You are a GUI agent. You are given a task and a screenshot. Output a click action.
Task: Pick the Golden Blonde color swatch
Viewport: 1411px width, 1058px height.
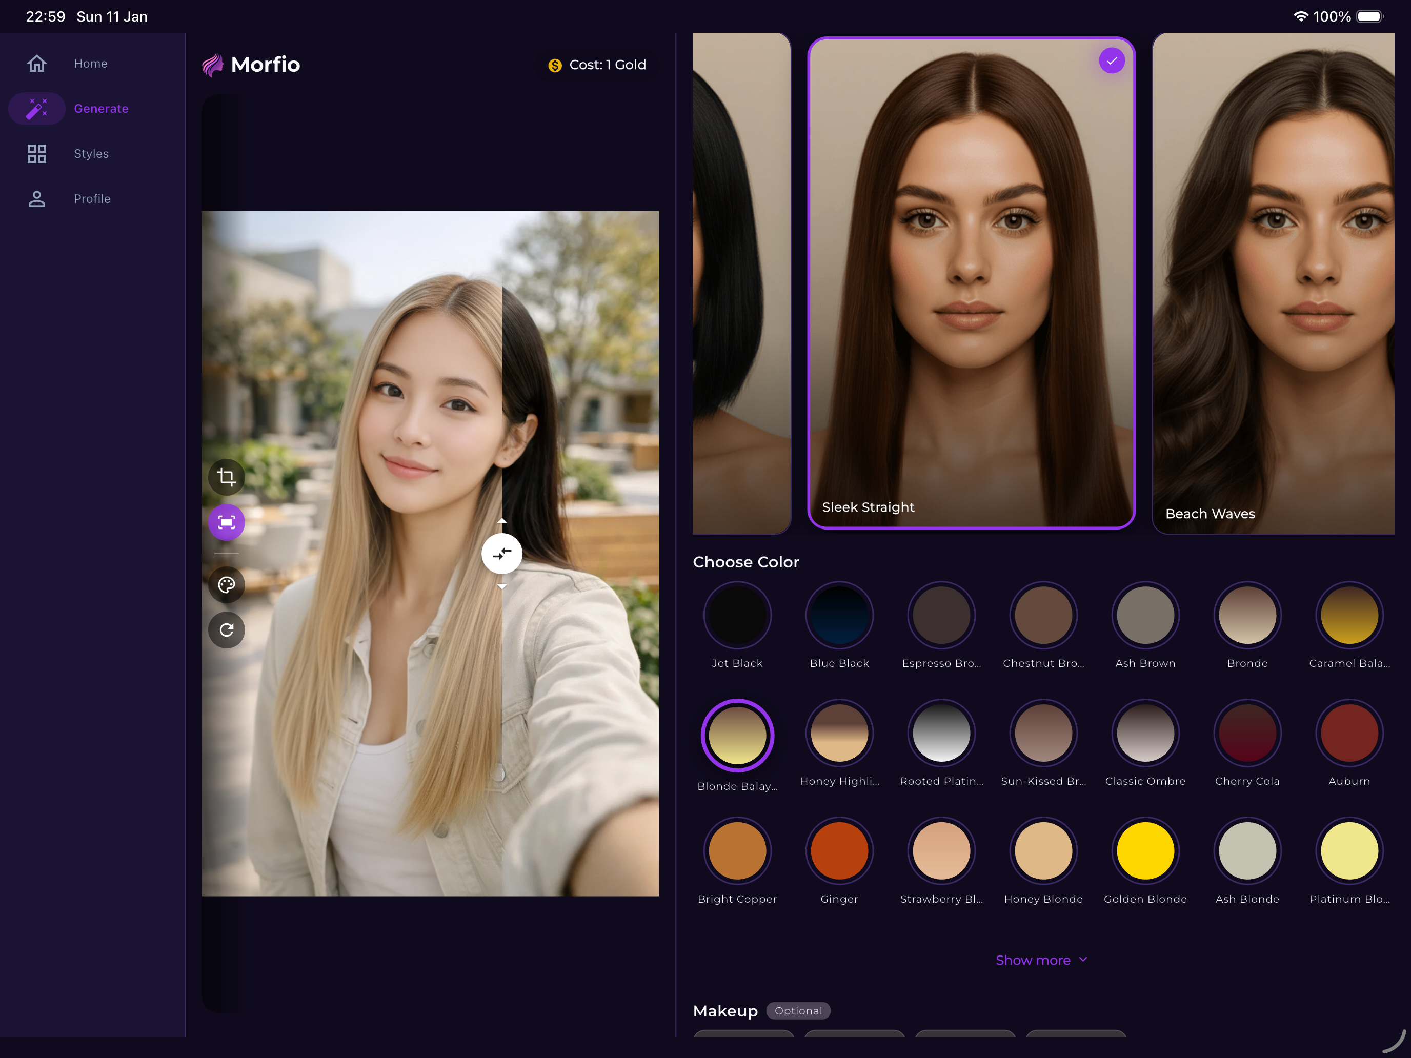click(x=1144, y=851)
